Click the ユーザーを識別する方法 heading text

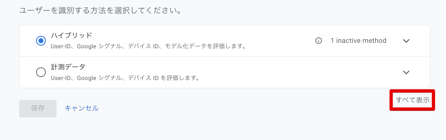(100, 11)
